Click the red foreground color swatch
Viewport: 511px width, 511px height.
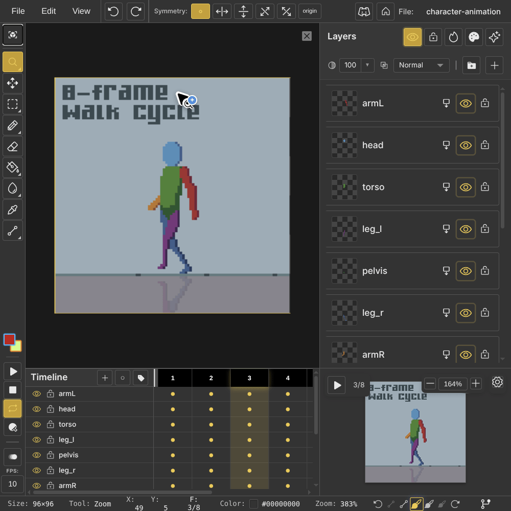[x=9, y=340]
